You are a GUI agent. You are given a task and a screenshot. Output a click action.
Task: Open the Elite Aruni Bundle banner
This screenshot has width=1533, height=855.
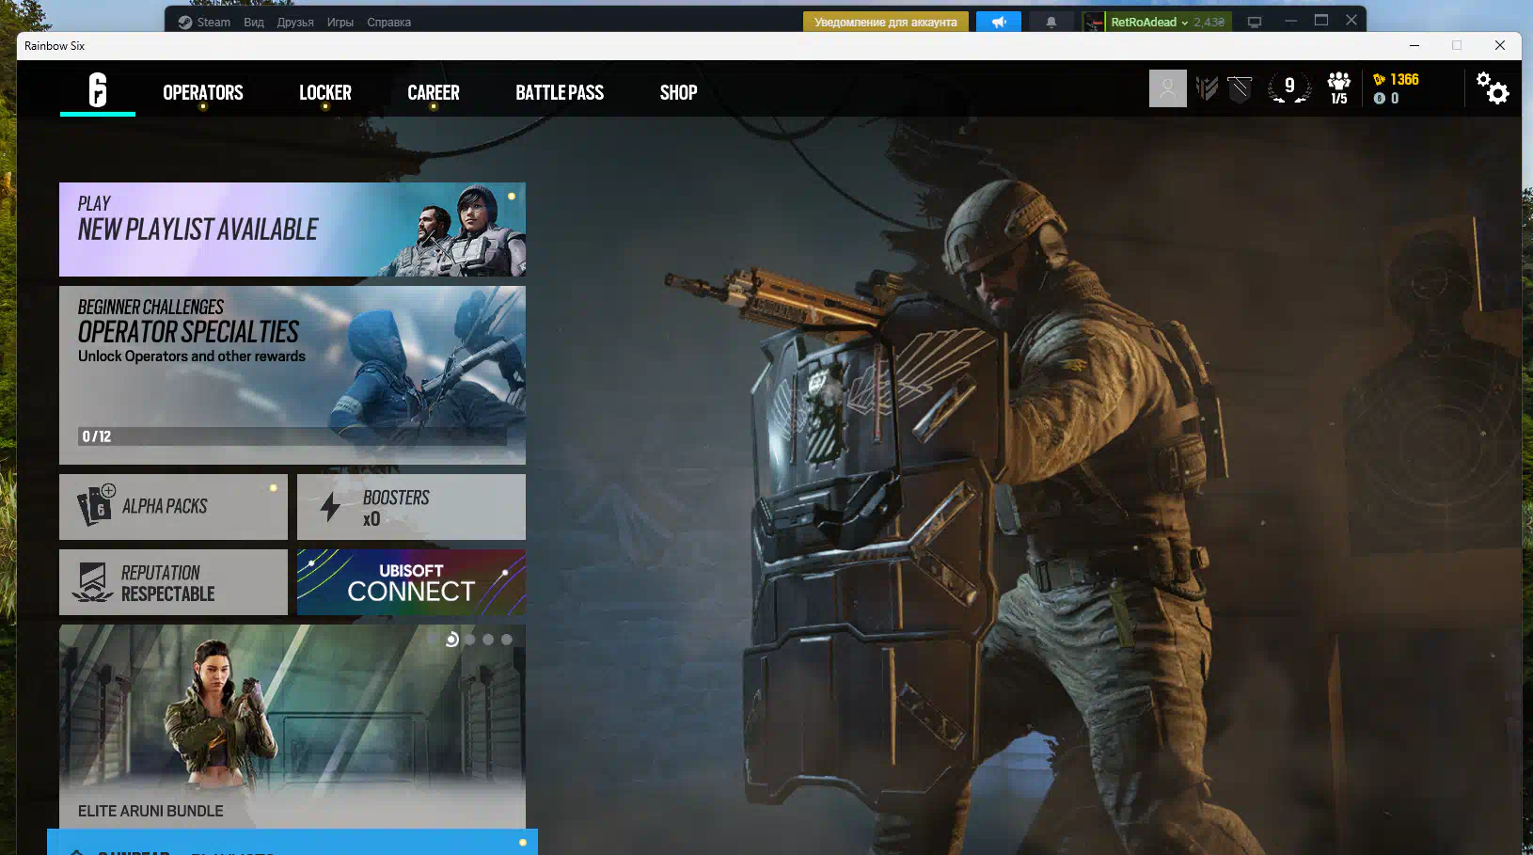[x=292, y=726]
